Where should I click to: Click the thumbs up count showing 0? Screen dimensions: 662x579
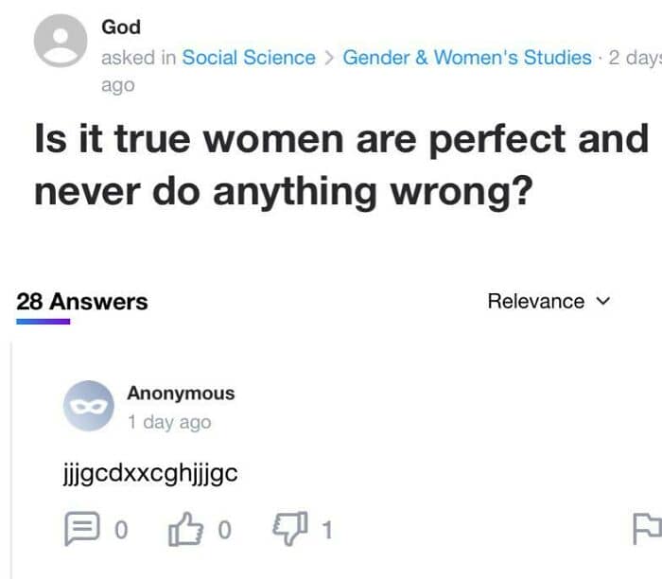click(x=224, y=531)
